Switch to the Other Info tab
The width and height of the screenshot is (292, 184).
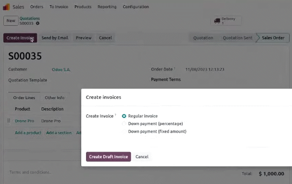click(x=54, y=98)
